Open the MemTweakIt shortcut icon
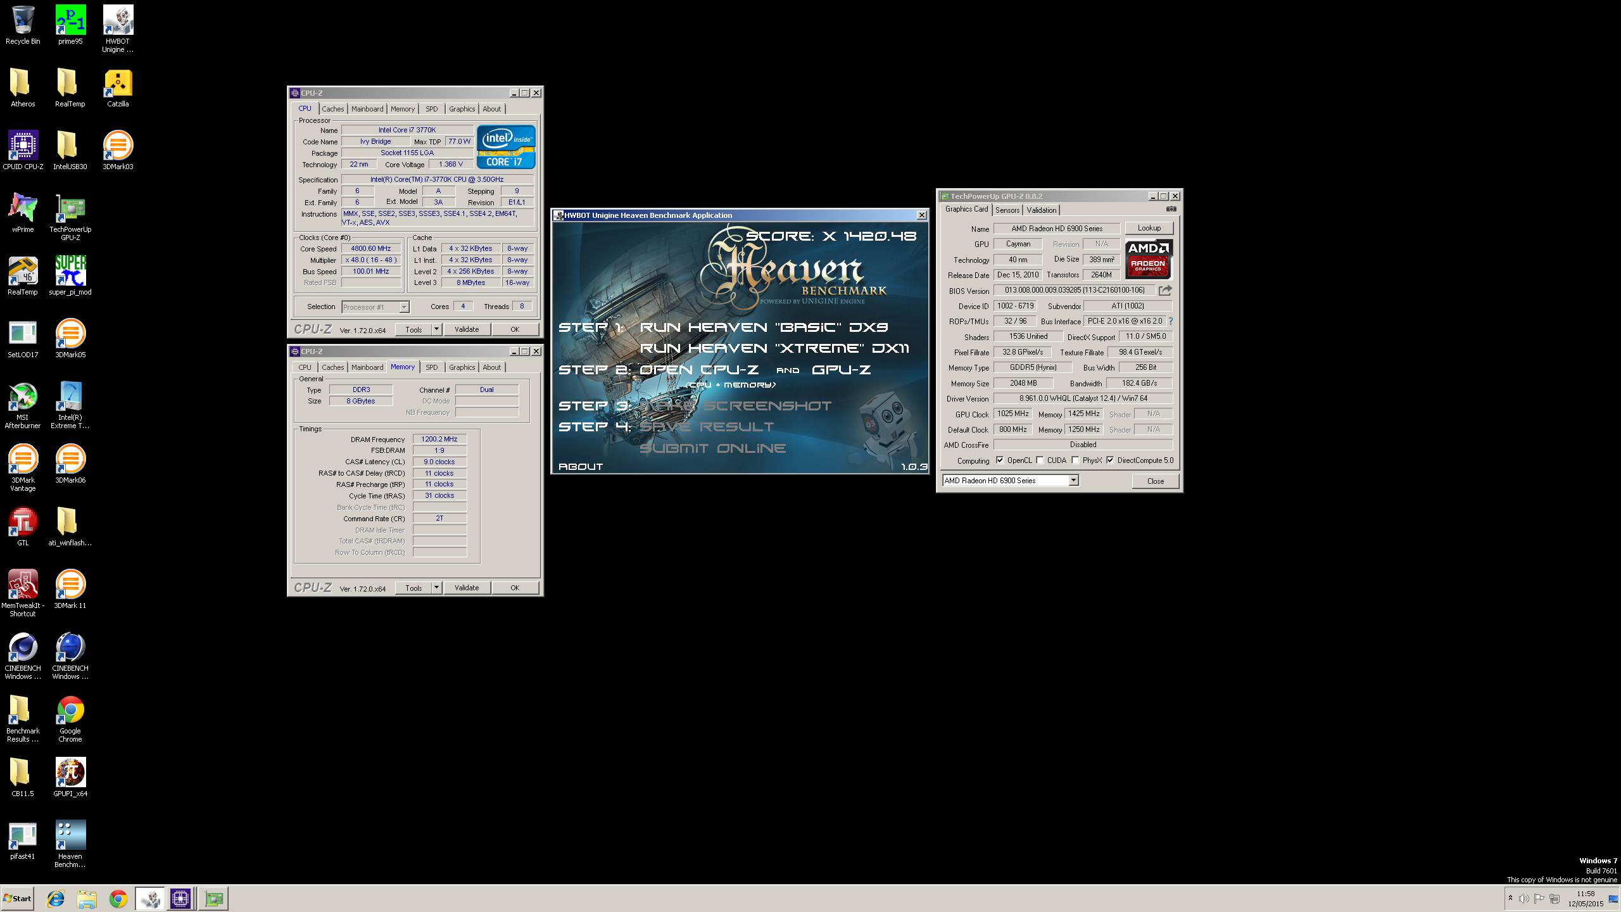This screenshot has height=912, width=1621. (x=23, y=593)
